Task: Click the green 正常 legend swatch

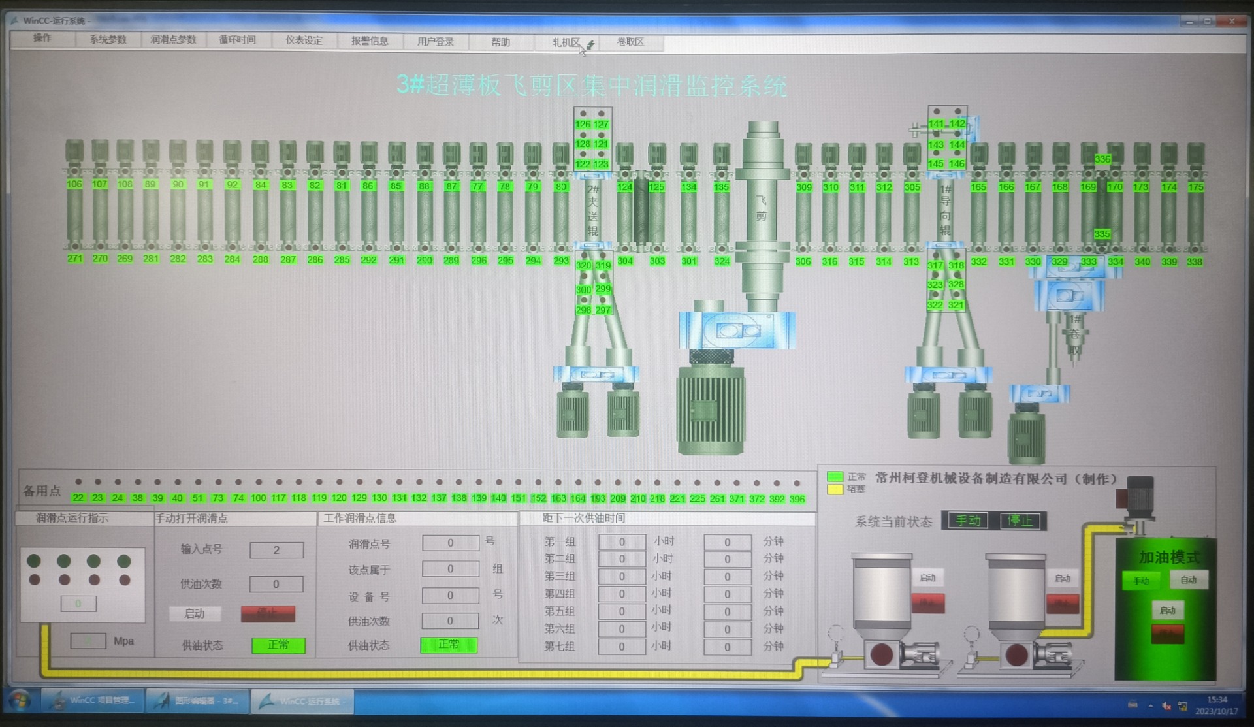Action: coord(835,476)
